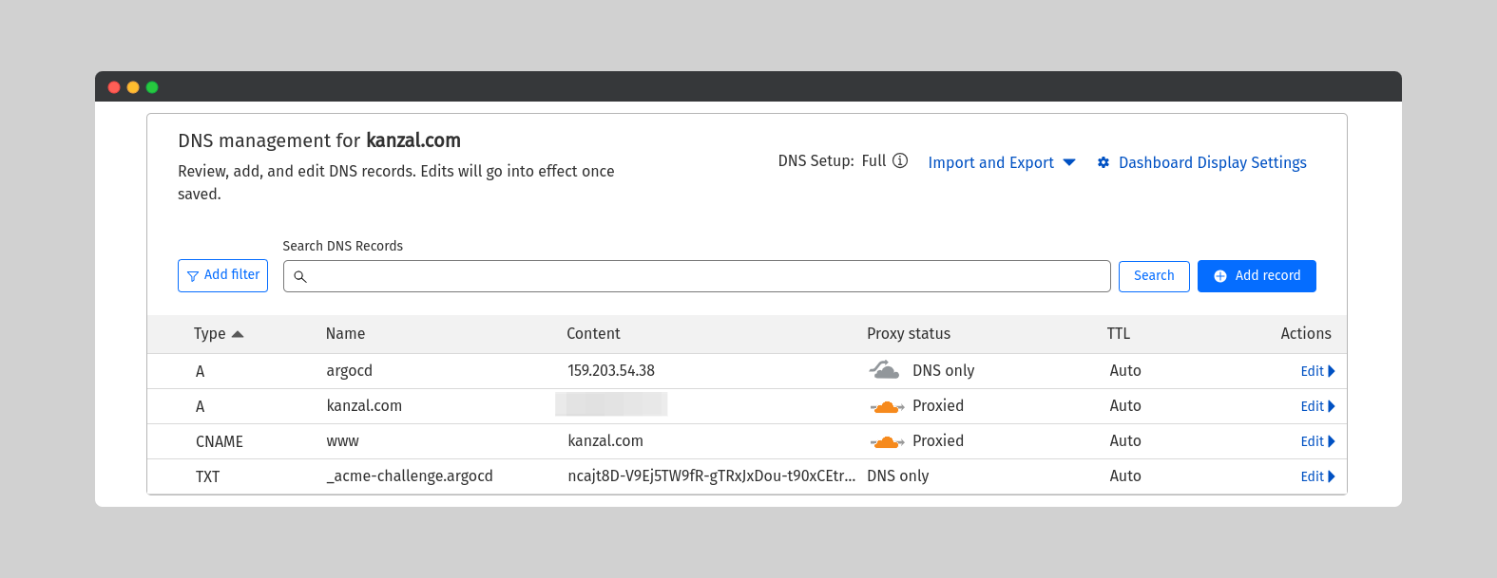Click the funnel icon in Add filter
The image size is (1497, 578).
coord(193,276)
